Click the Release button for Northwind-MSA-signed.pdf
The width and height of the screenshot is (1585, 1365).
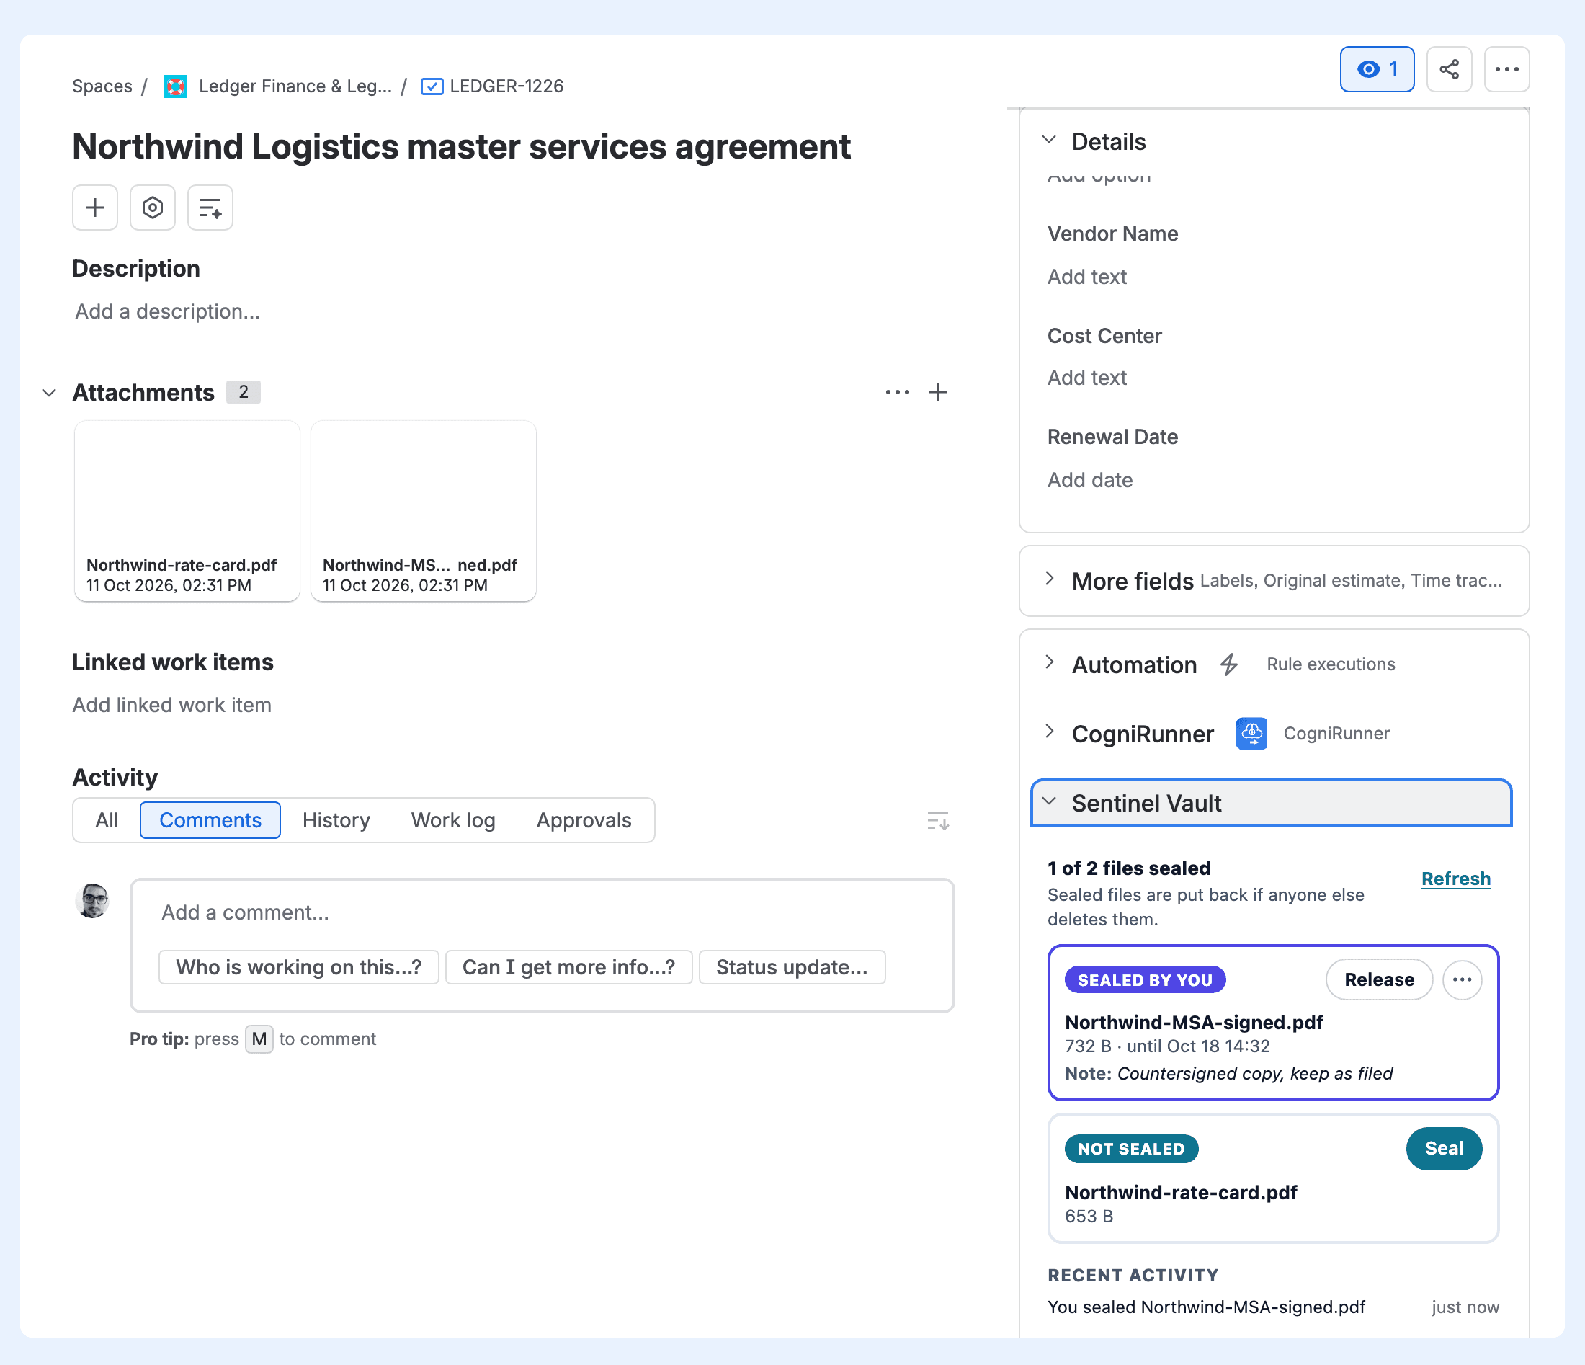pos(1379,979)
